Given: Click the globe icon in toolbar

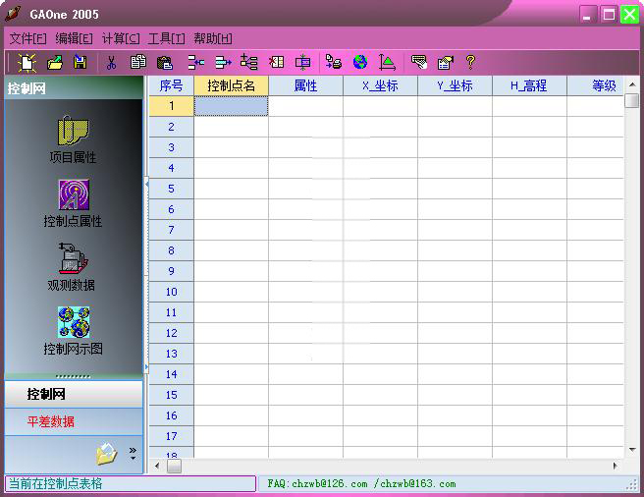Looking at the screenshot, I should [360, 63].
